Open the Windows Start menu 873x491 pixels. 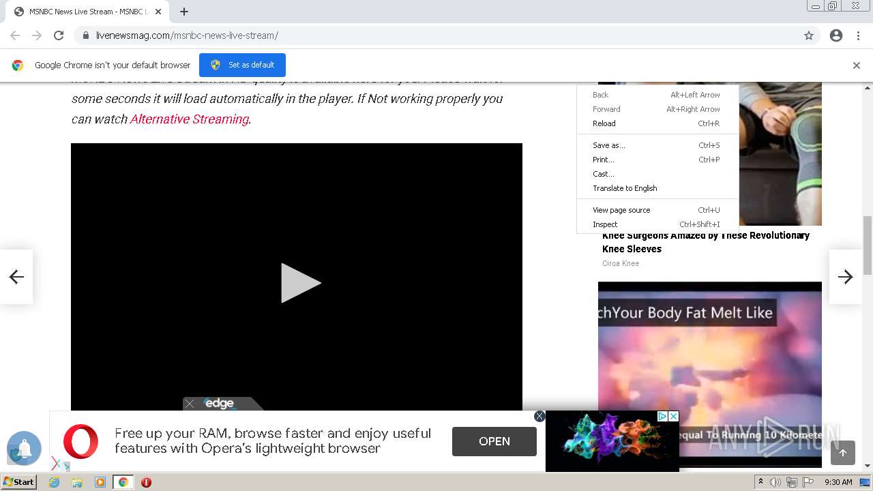point(19,481)
